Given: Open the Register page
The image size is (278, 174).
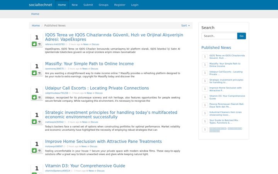Looking at the screenshot, I should [x=120, y=5].
